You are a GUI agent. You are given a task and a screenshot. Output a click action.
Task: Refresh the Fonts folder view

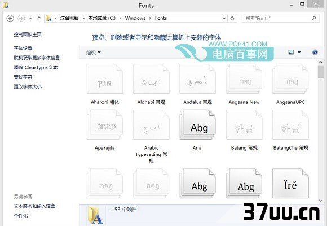pos(232,19)
